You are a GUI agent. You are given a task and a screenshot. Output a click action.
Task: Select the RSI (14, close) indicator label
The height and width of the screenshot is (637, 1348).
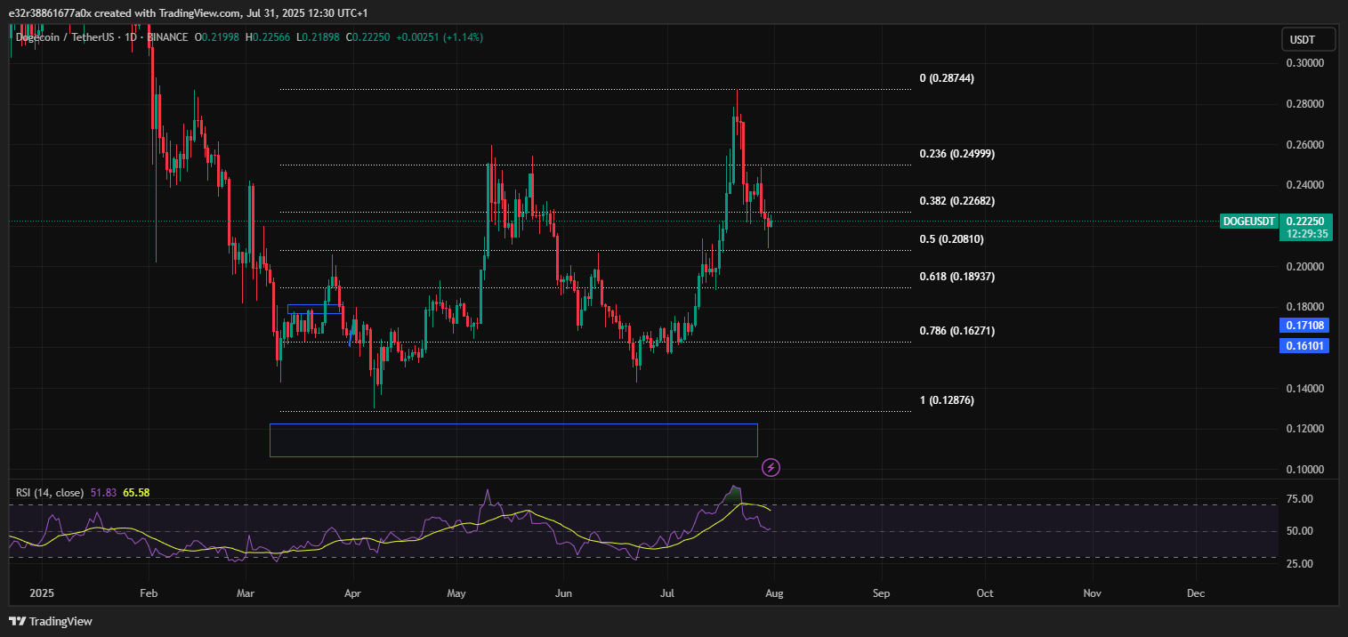(49, 492)
